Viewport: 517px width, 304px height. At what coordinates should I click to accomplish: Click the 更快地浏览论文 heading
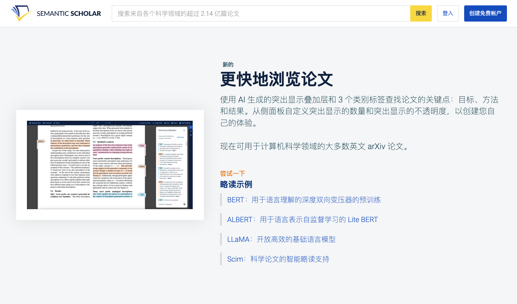tap(277, 79)
